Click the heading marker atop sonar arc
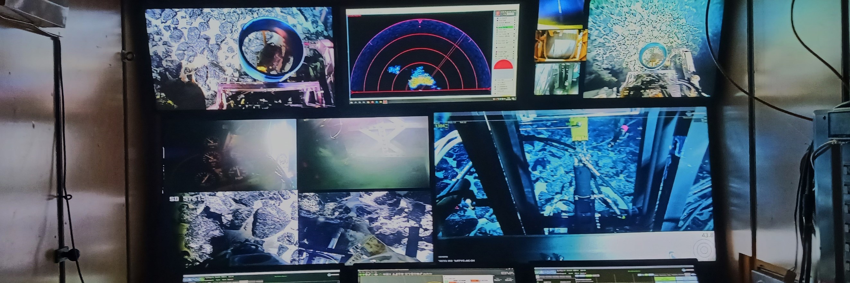850x283 pixels. [420, 22]
